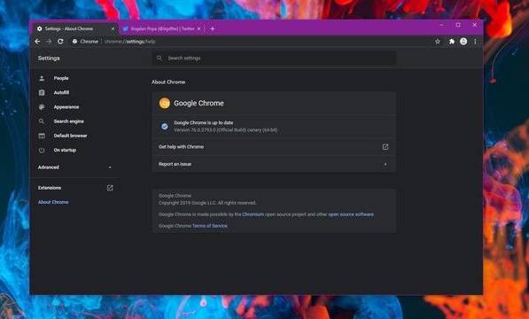Reload the page with the refresh icon
529x319 pixels.
[x=60, y=42]
